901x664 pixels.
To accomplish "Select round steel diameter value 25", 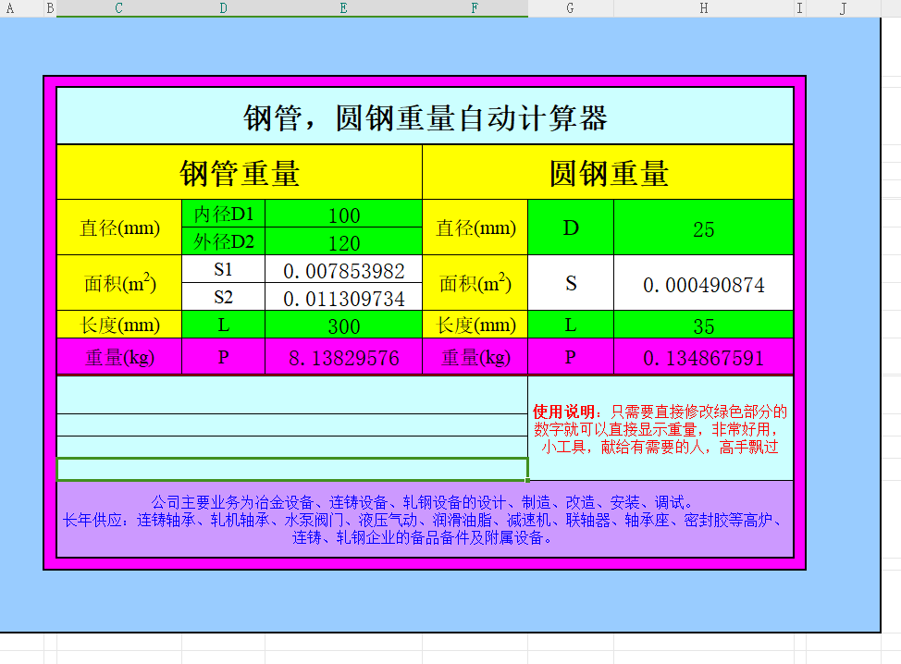I will 703,228.
